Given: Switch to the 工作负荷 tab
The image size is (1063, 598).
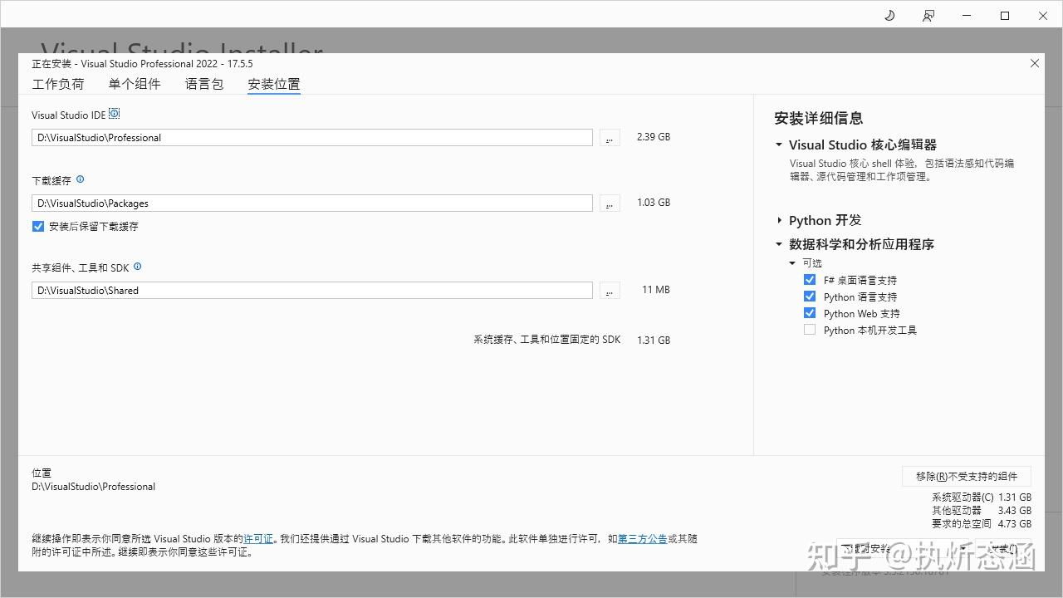Looking at the screenshot, I should coord(58,83).
